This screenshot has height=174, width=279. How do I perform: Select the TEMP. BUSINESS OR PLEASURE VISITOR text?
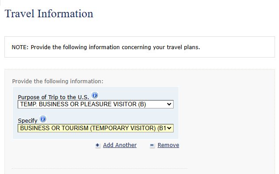click(x=83, y=104)
